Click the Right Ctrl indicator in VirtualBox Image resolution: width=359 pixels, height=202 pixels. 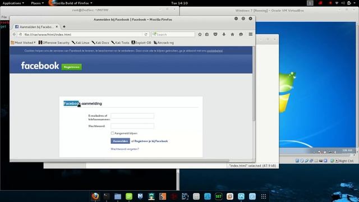click(x=346, y=161)
